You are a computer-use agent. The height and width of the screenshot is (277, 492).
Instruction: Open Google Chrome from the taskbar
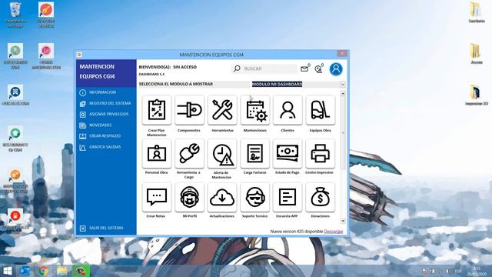point(44,271)
